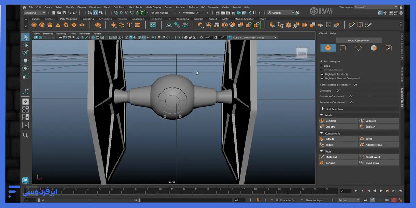
Task: Open the Transform Constraint dropdown
Action: pyautogui.click(x=347, y=102)
